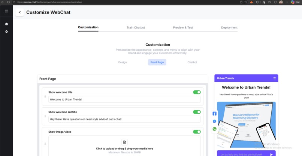
Task: Go back using the arrow next to Customize WebChat
Action: point(19,12)
